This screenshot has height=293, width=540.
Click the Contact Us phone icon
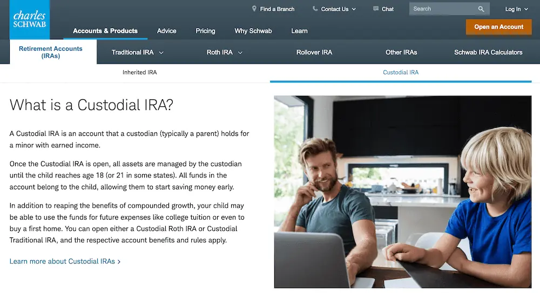click(315, 9)
